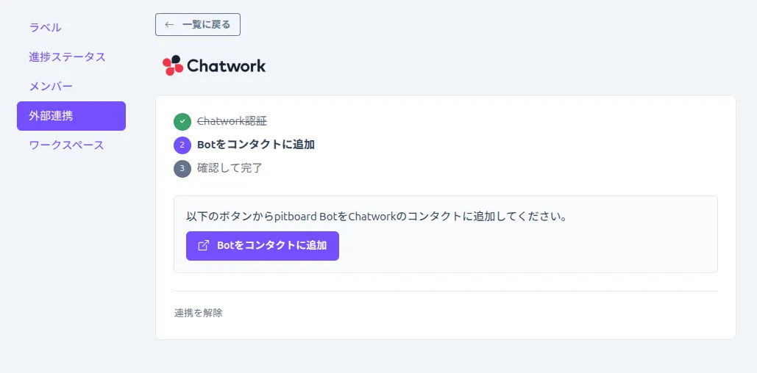Viewport: 757px width, 373px height.
Task: Click the green checkmark step icon
Action: click(182, 121)
